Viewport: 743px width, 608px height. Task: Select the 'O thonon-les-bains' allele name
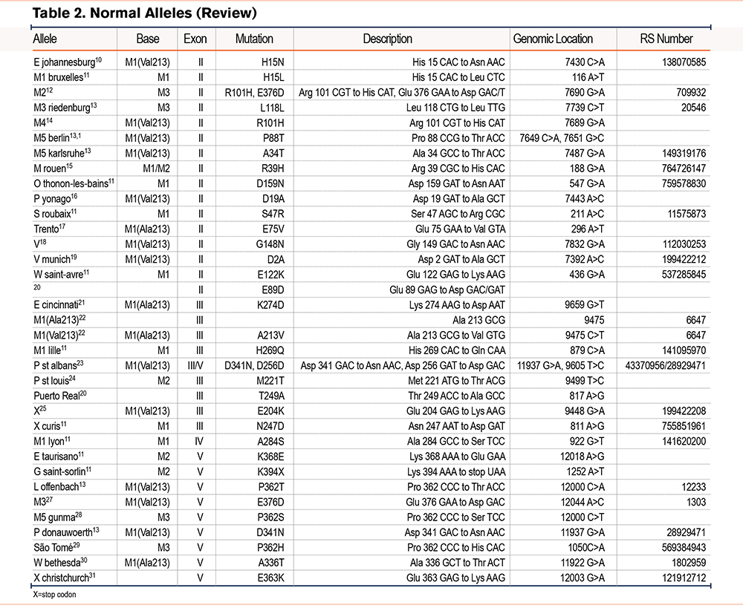tap(71, 183)
